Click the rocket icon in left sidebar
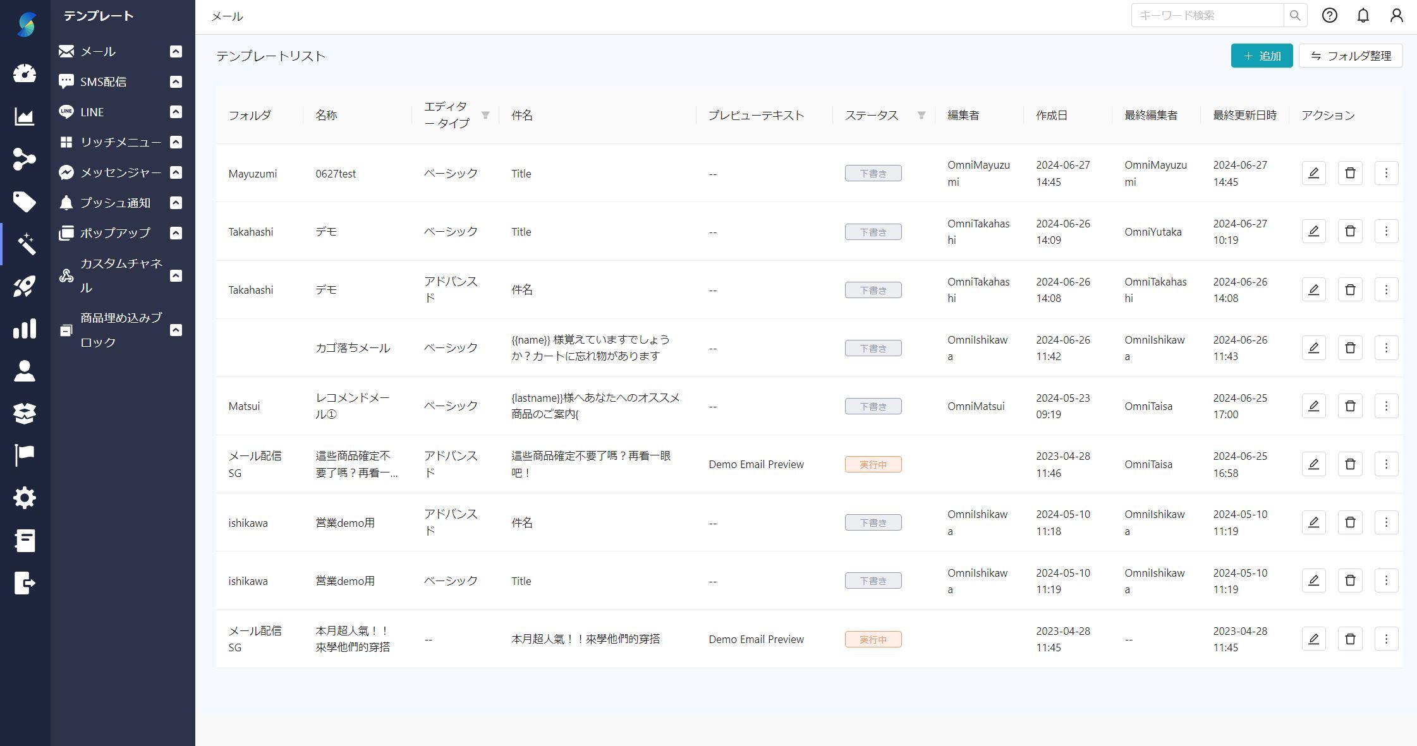This screenshot has height=746, width=1417. coord(25,287)
